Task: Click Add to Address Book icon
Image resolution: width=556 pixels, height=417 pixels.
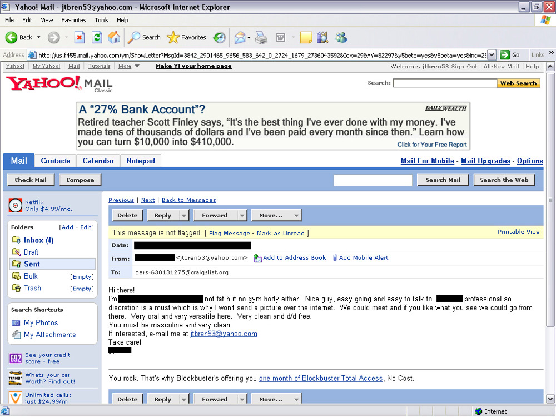Action: pyautogui.click(x=257, y=258)
